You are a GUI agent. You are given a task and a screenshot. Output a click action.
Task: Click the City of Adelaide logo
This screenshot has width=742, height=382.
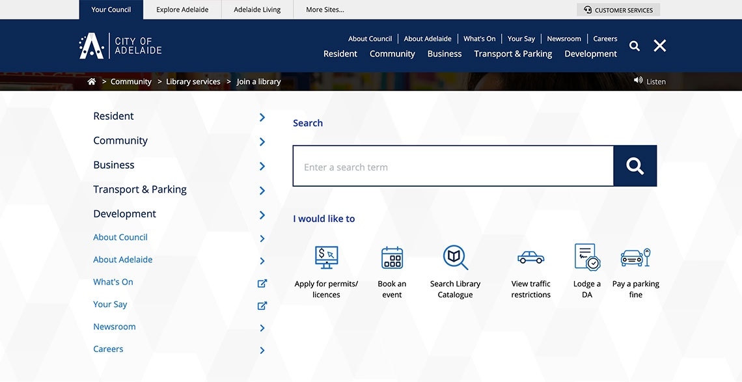(120, 46)
